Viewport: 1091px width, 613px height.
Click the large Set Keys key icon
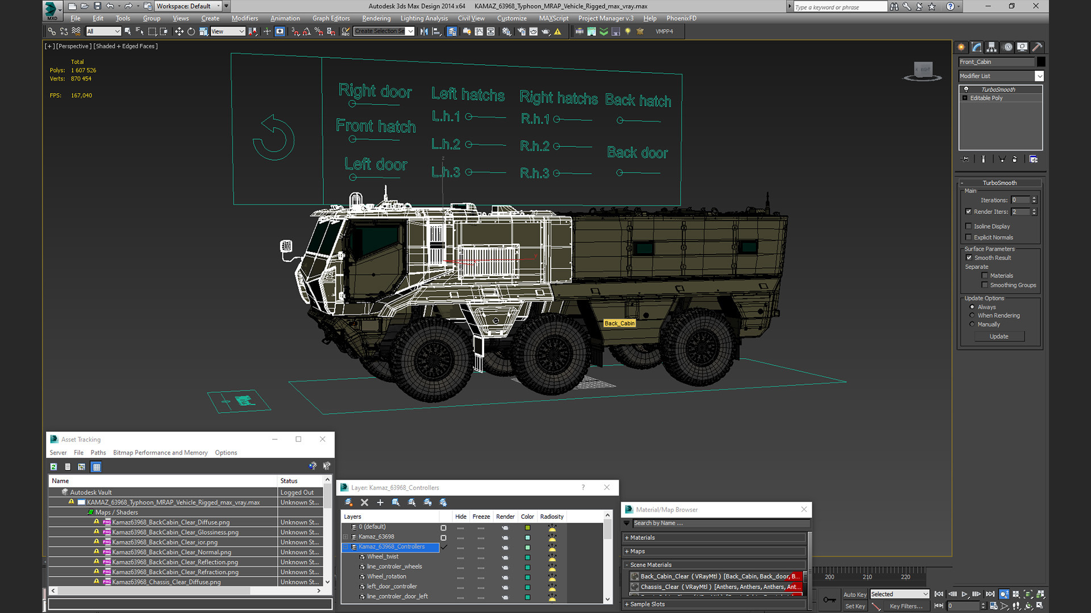pos(830,600)
